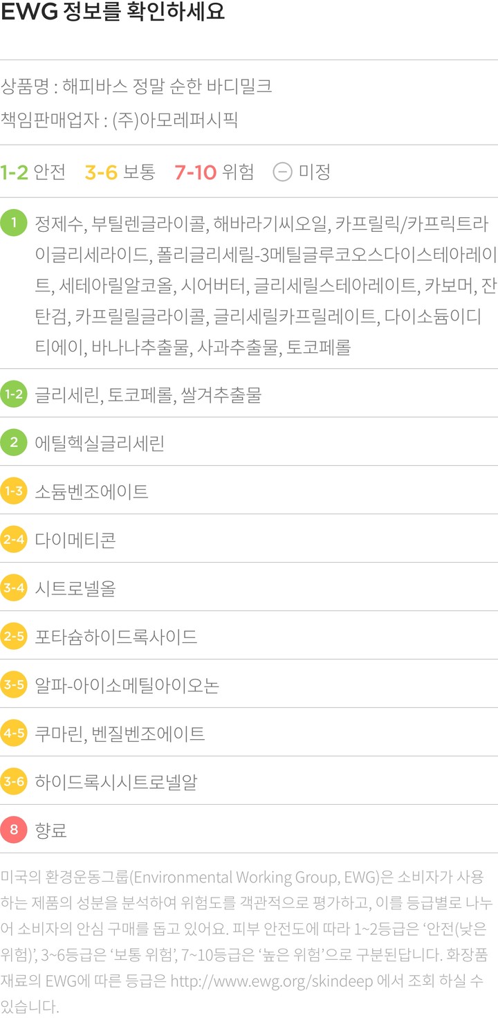The height and width of the screenshot is (1018, 498).
Task: Click the yellow 1-3 grade badge
Action: coord(14,491)
